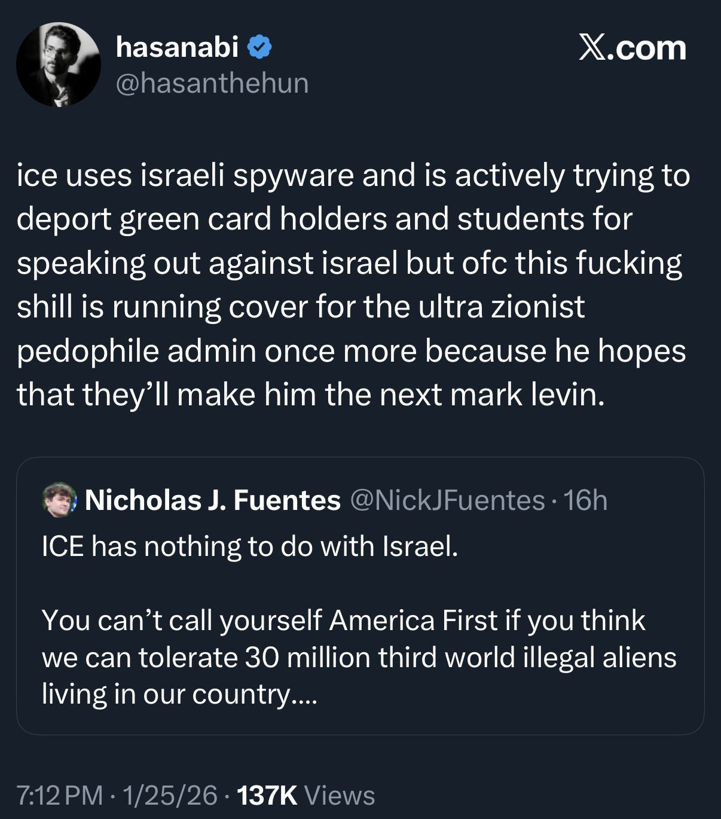Click the 1/25/26 post date
Screen dimensions: 721x819
coord(170,795)
